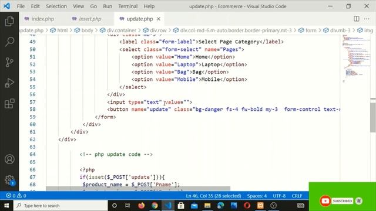376x211 pixels.
Task: Click the 'php update code' comment line
Action: [x=116, y=154]
